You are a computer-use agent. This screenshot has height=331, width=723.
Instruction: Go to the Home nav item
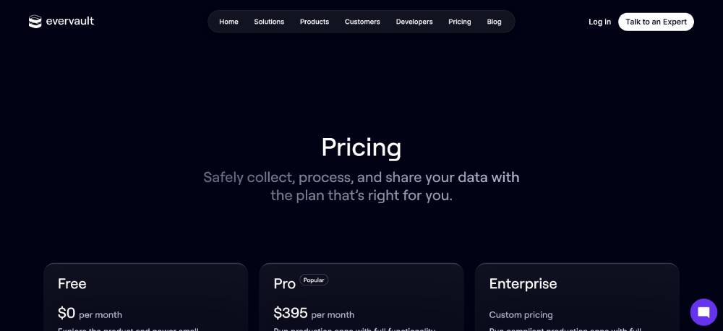coord(228,22)
